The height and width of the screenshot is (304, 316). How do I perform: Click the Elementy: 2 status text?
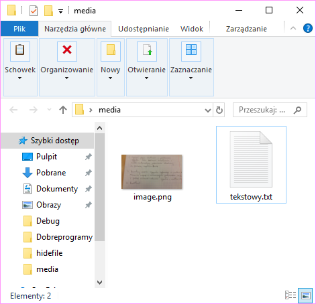31,296
